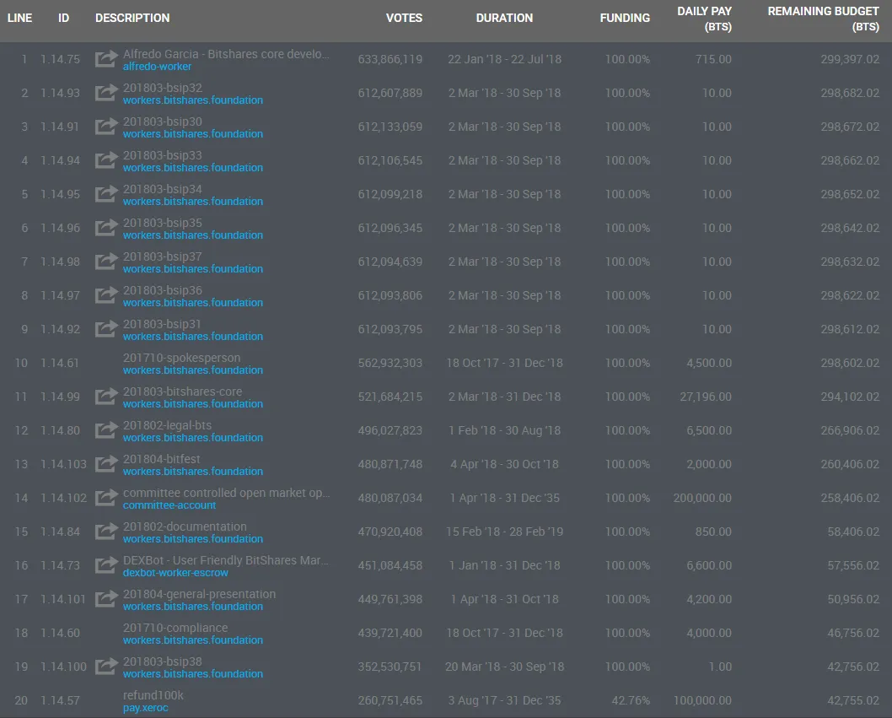The image size is (892, 718).
Task: Open external link icon for 201803-bsip37
Action: click(106, 262)
